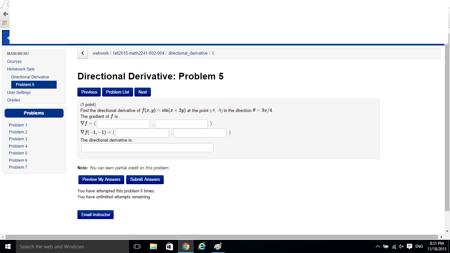
Task: Open Chrome from the taskbar
Action: point(186,246)
